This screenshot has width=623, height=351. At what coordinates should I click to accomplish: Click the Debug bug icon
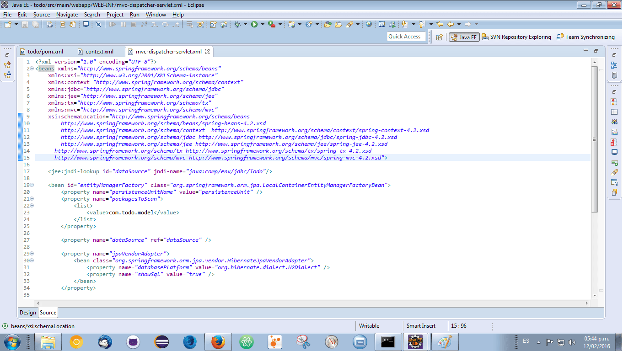point(237,24)
